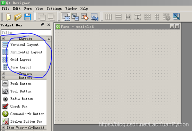Save the form using the floppy disk icon
The height and width of the screenshot is (131, 192).
[x=28, y=17]
